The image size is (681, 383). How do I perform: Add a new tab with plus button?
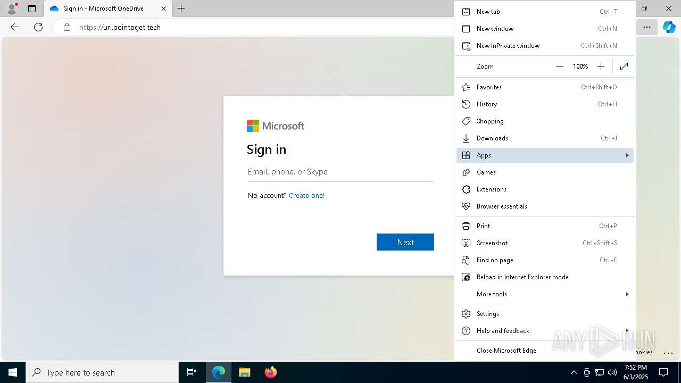pos(181,9)
